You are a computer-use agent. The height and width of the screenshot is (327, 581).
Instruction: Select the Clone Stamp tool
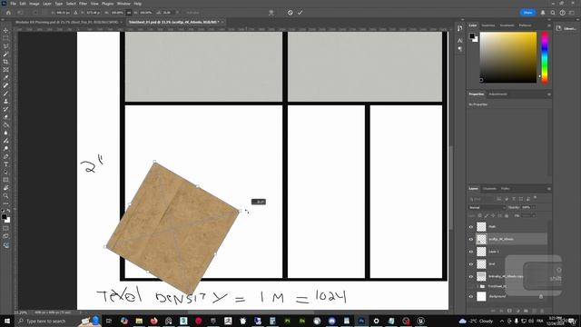[5, 101]
